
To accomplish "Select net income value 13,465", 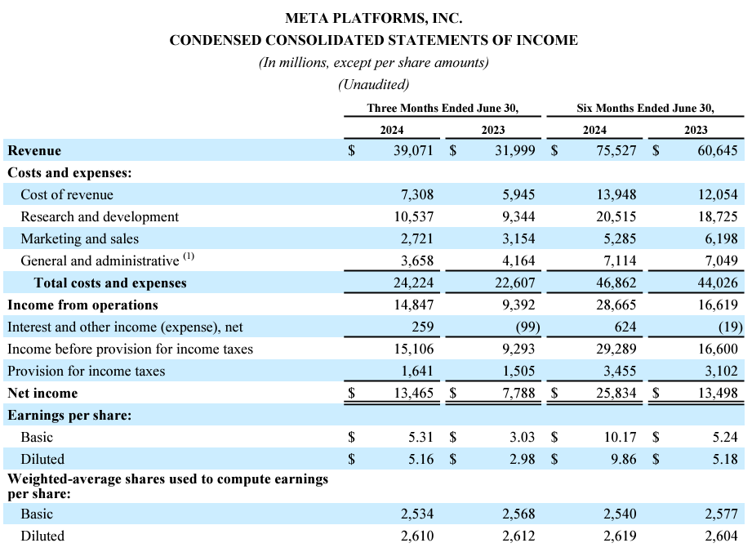I will pyautogui.click(x=414, y=394).
